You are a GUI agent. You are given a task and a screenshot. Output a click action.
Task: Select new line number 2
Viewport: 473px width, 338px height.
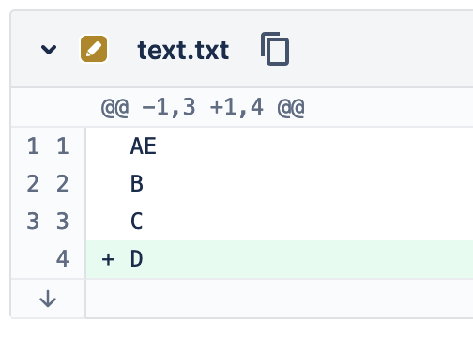(x=63, y=184)
